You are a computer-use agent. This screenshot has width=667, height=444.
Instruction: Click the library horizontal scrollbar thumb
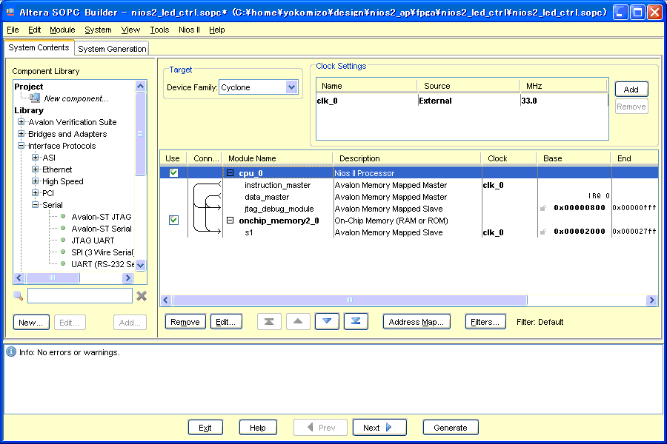(x=53, y=278)
